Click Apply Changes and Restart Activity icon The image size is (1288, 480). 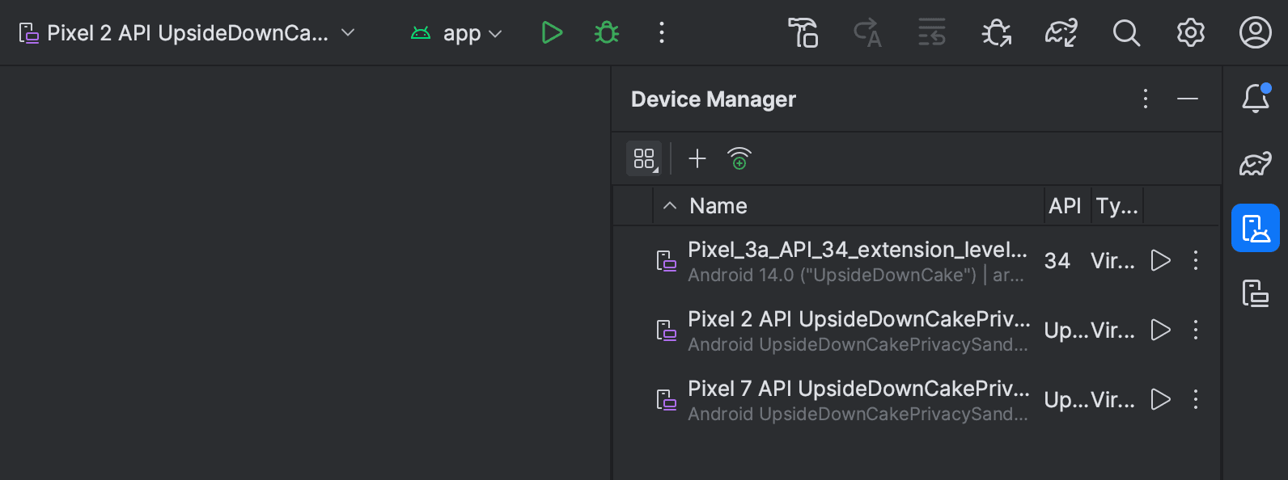(867, 33)
